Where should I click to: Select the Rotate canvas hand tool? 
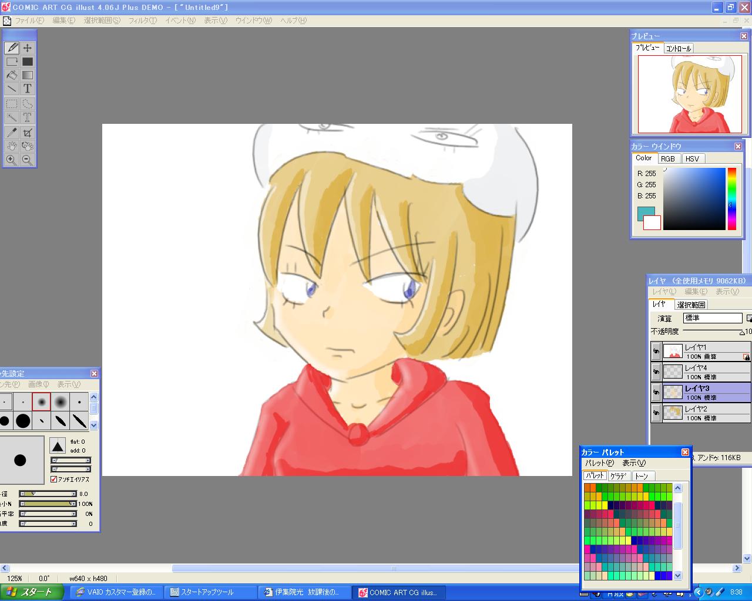coord(28,146)
